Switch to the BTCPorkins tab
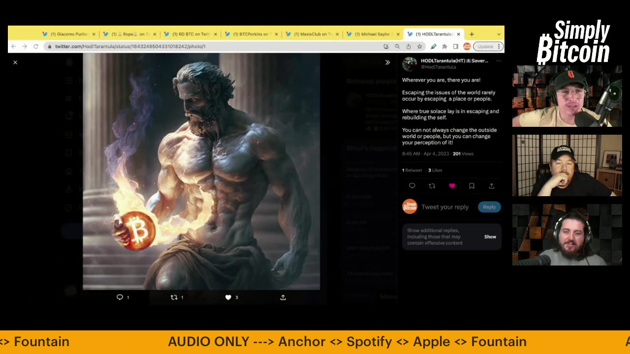The image size is (630, 354). pos(252,34)
